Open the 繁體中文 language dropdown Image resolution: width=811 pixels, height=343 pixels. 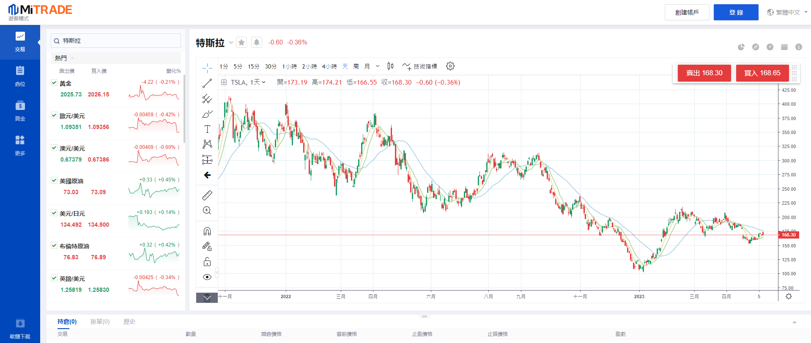click(x=787, y=12)
